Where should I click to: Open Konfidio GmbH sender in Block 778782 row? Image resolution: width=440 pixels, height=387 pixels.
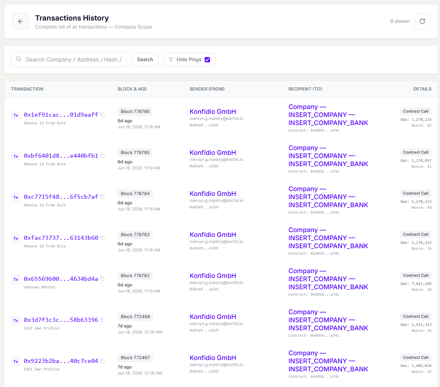213,276
